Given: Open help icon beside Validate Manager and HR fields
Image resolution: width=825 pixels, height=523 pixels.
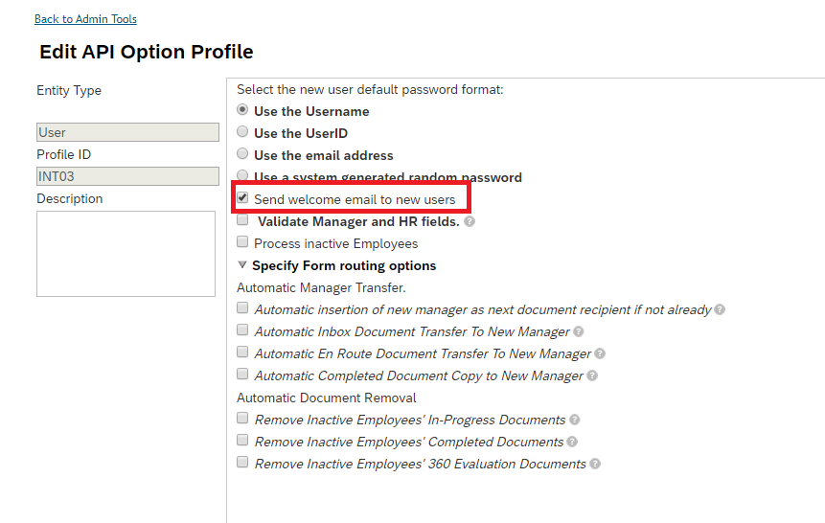Looking at the screenshot, I should click(x=470, y=221).
